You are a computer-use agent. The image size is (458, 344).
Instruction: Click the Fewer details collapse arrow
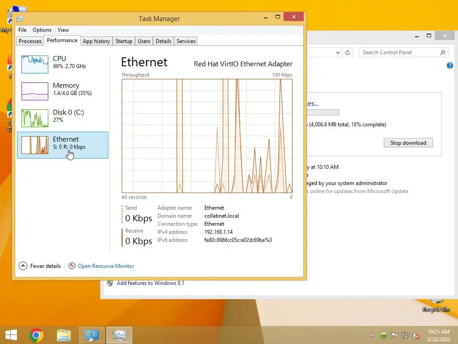(x=23, y=266)
